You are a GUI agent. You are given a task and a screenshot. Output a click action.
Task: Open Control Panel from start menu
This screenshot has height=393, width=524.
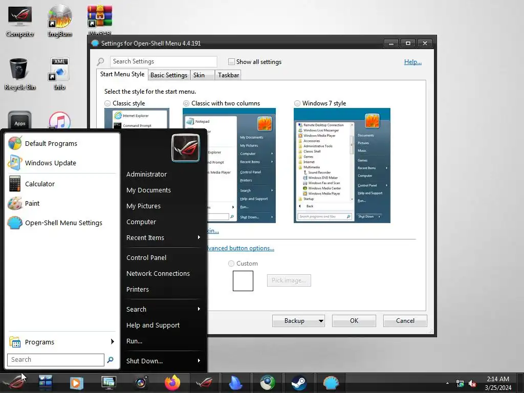pos(146,257)
